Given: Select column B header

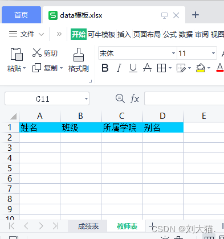Looking at the screenshot, I should 80,116.
